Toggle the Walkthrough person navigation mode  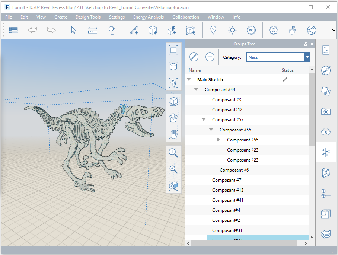173,83
